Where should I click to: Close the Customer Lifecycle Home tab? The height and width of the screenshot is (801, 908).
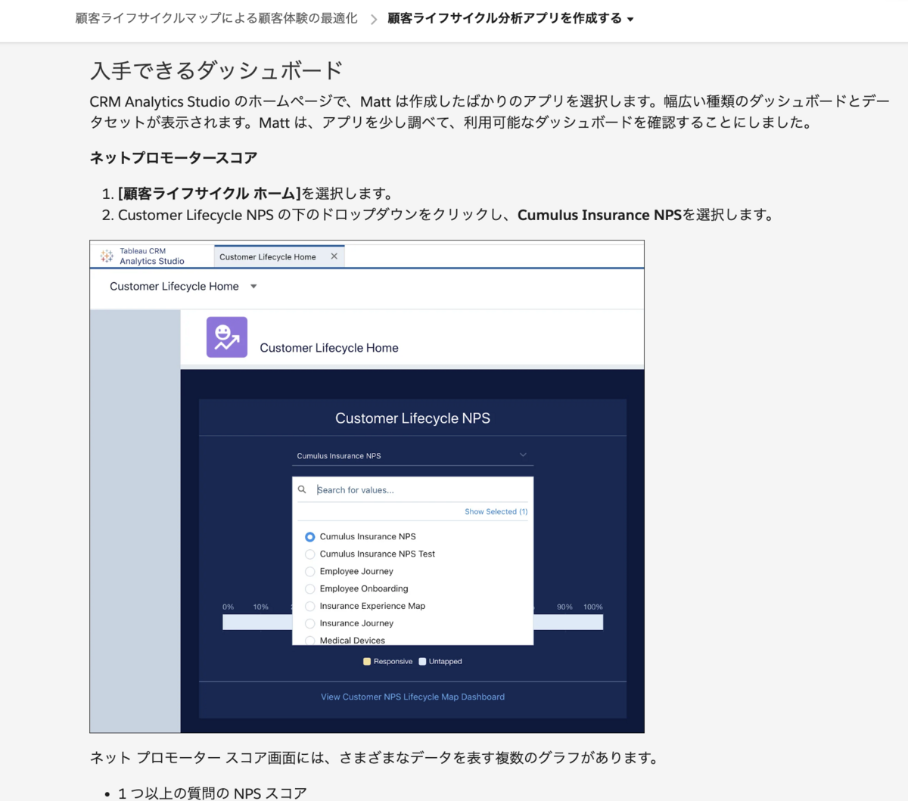[334, 256]
